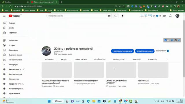Select the ВИДЕО channel tab
This screenshot has height=104, width=185.
click(64, 60)
